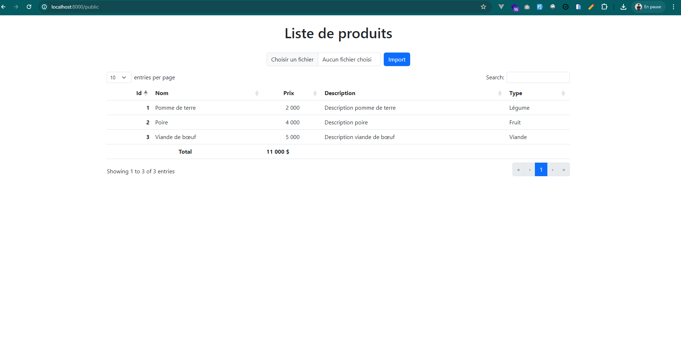Click Description poire cell
The height and width of the screenshot is (352, 681).
346,123
